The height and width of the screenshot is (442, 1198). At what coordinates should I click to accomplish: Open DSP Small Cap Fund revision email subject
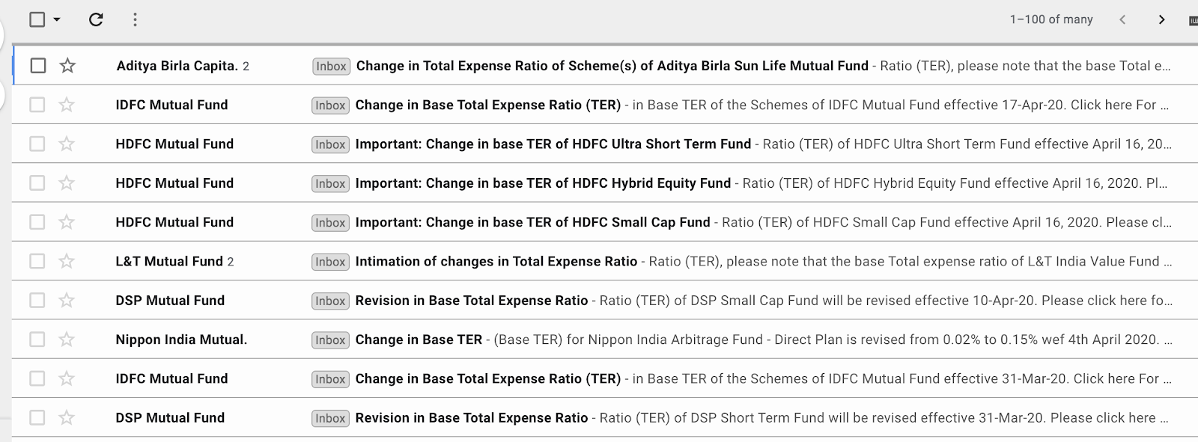(x=472, y=300)
